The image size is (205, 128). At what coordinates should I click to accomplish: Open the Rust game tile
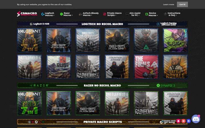pos(59,67)
